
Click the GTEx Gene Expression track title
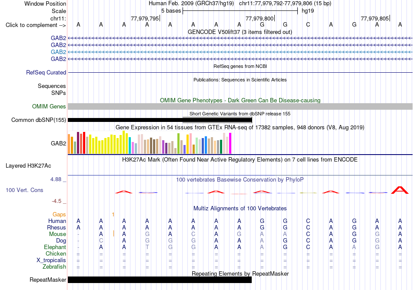[240, 128]
